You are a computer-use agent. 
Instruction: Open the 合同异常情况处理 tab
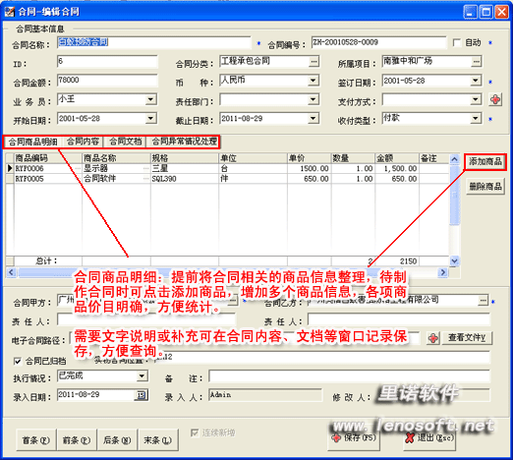[x=184, y=142]
